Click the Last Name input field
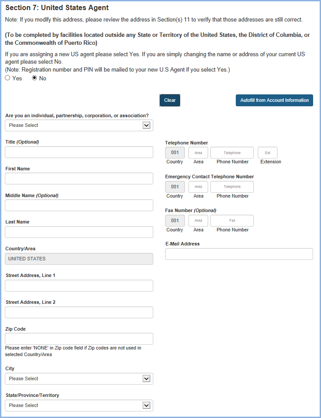This screenshot has height=418, width=321. (79, 232)
